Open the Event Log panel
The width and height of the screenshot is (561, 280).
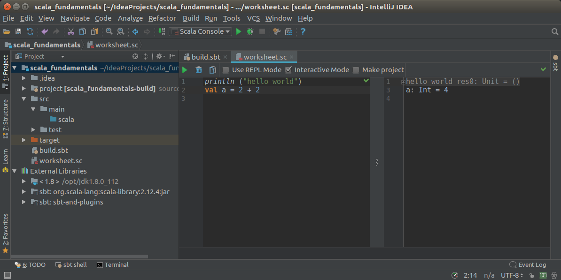coord(528,265)
